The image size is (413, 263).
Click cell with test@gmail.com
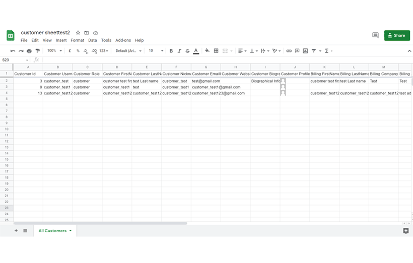(206, 81)
